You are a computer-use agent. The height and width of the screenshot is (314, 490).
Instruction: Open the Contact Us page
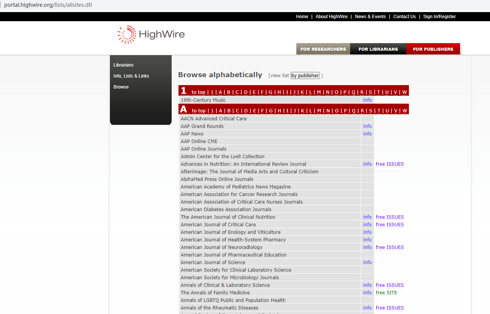pos(404,17)
